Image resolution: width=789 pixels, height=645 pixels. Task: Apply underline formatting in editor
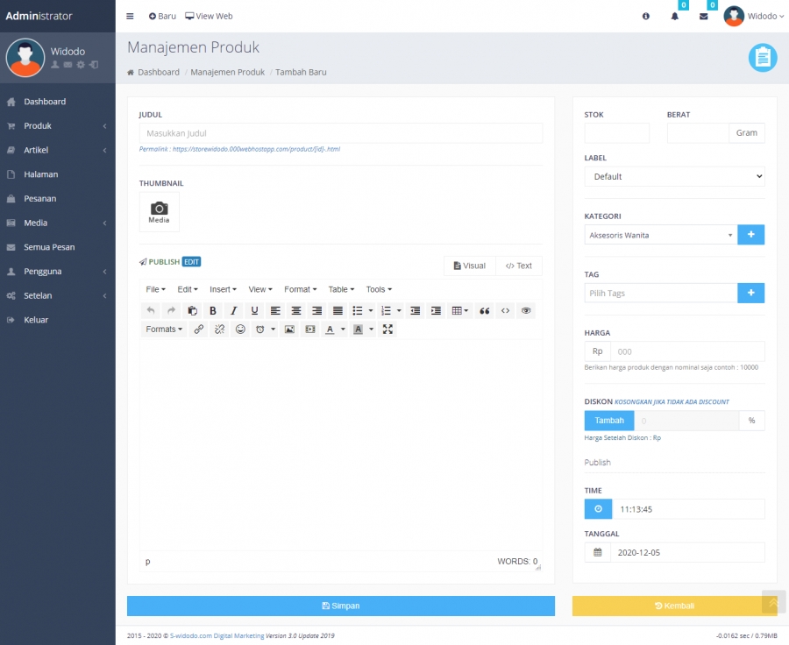click(x=254, y=310)
